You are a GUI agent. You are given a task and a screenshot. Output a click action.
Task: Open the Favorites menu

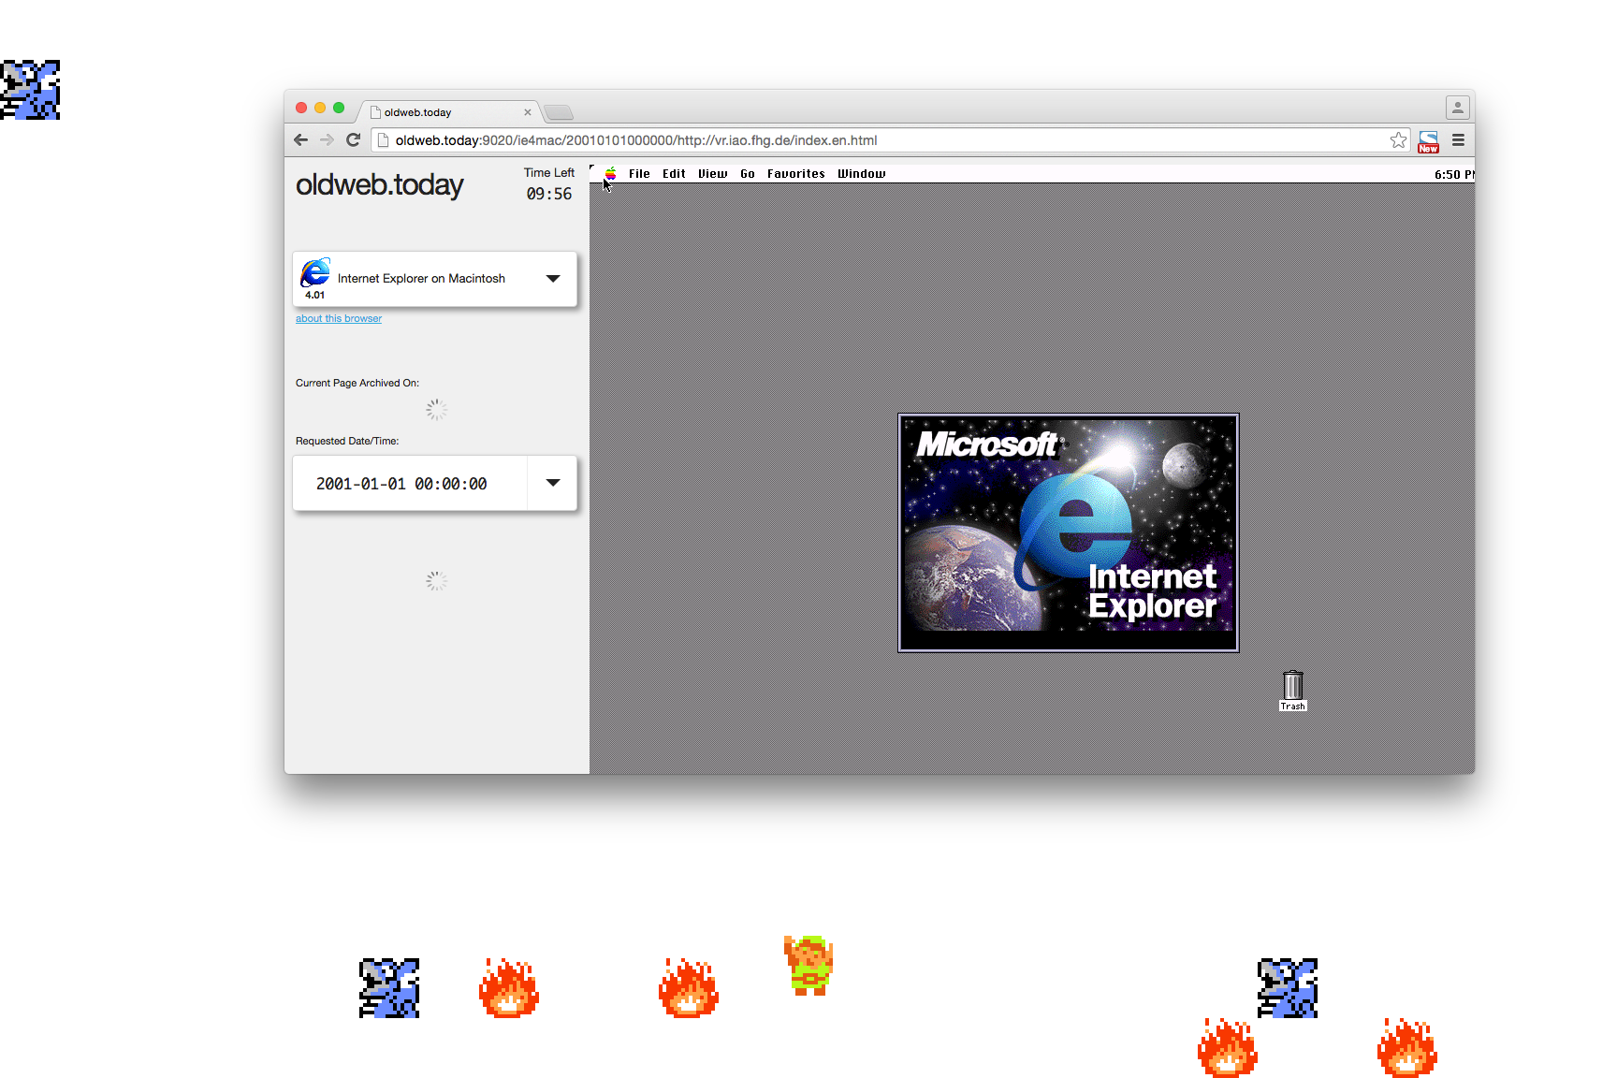(x=795, y=174)
